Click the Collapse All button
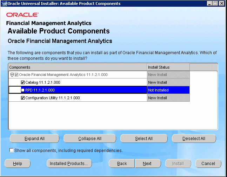 coord(90,139)
